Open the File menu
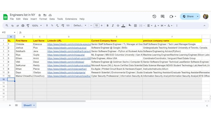 point(12,19)
